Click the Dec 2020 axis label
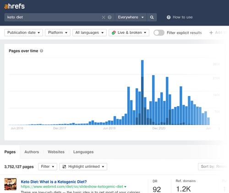The image size is (229, 193). click(159, 128)
